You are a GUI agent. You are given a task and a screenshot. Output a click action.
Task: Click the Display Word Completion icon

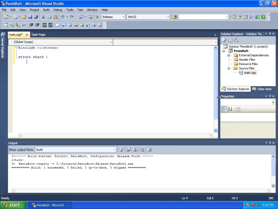24,25
